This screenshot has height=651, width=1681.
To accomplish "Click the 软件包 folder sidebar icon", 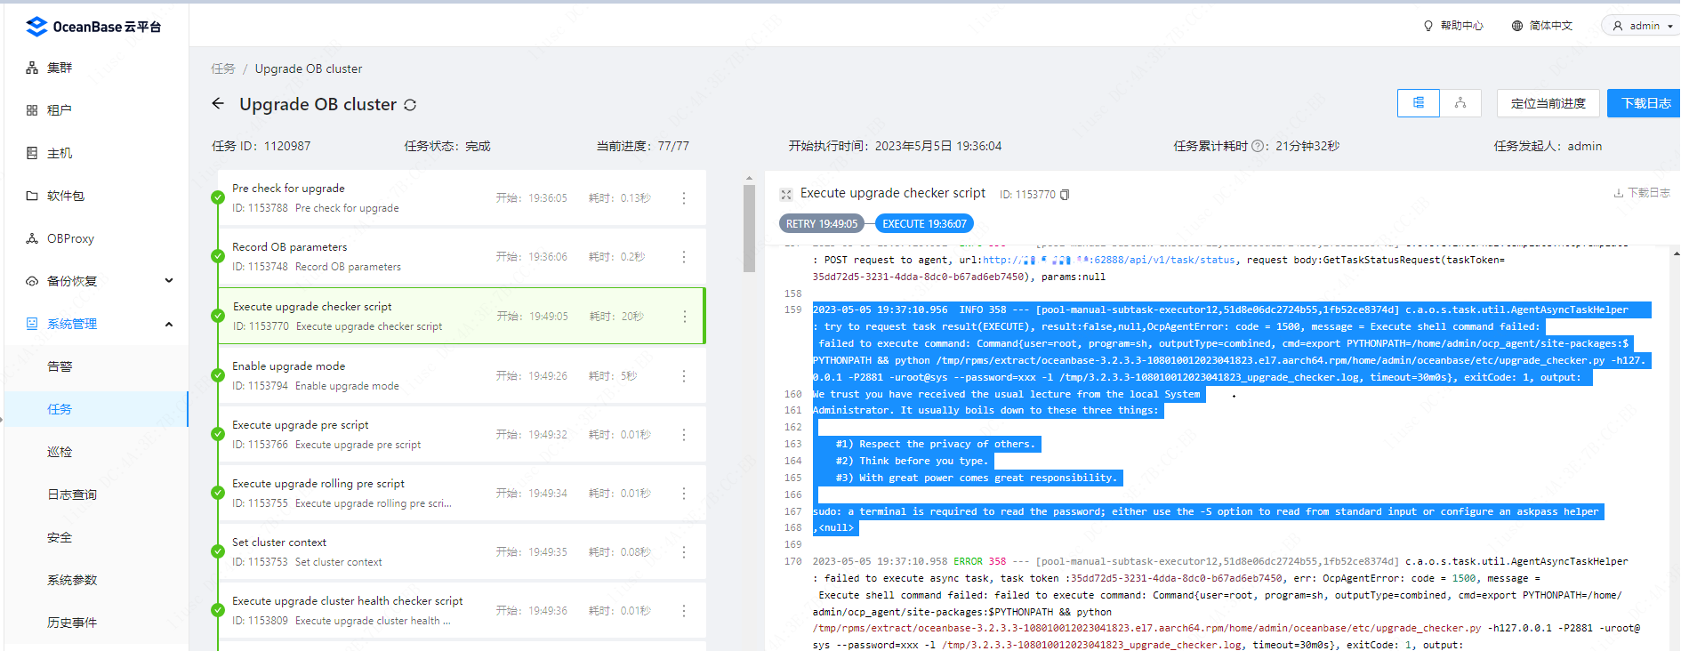I will 32,196.
